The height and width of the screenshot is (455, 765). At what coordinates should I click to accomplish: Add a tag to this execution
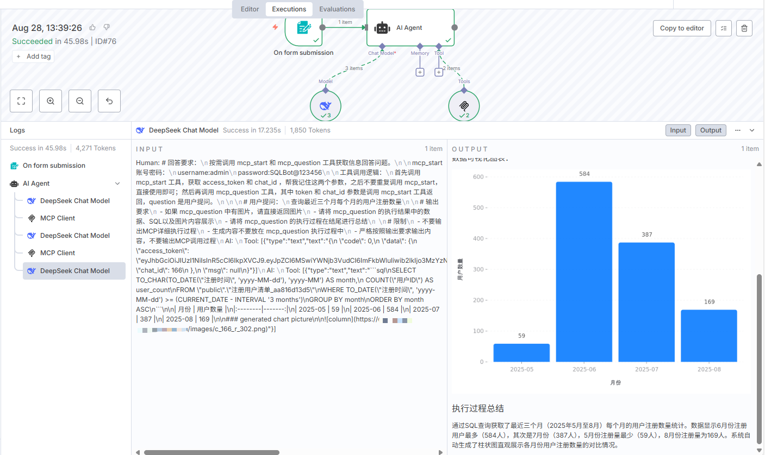[33, 56]
